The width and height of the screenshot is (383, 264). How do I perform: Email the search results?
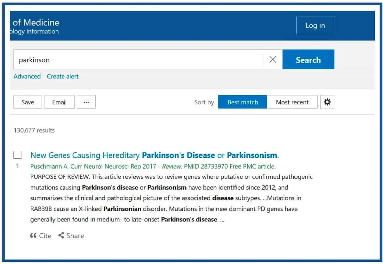coord(59,102)
